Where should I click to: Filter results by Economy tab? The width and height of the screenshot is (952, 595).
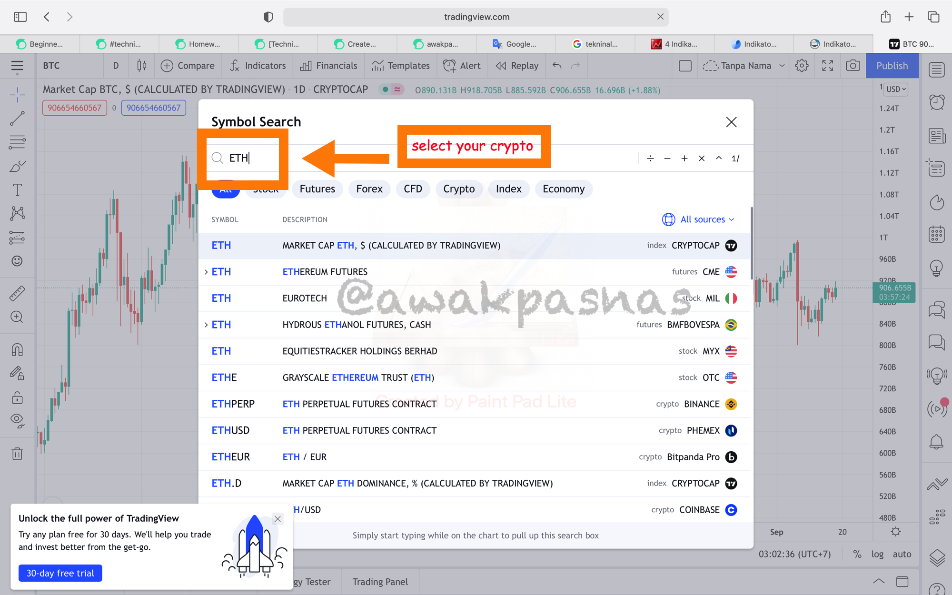(x=564, y=189)
